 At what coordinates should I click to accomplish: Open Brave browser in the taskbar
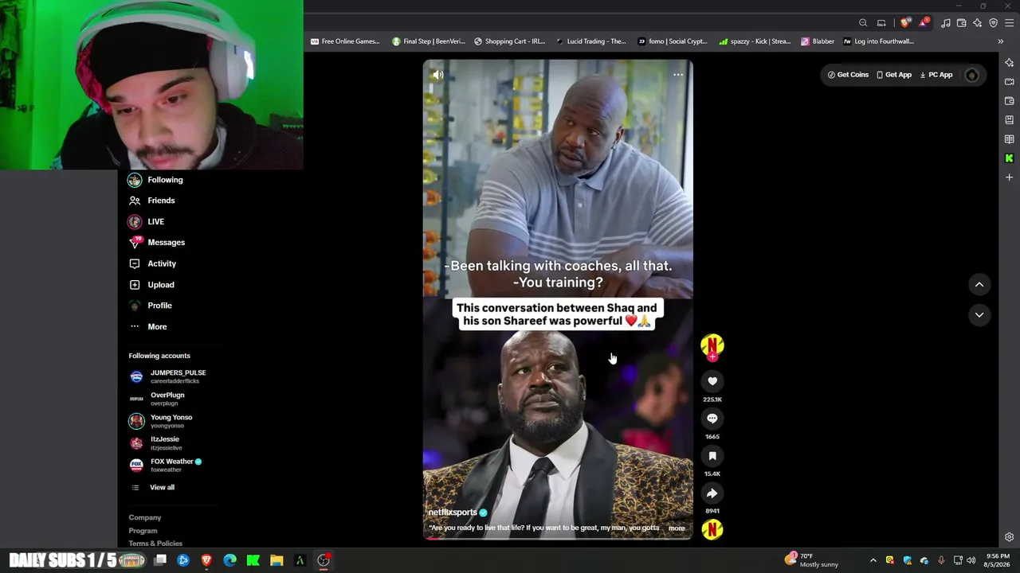pyautogui.click(x=206, y=560)
